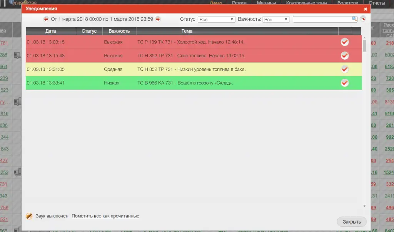Go to next day with right red arrow
Image resolution: width=394 pixels, height=232 pixels.
tap(158, 19)
